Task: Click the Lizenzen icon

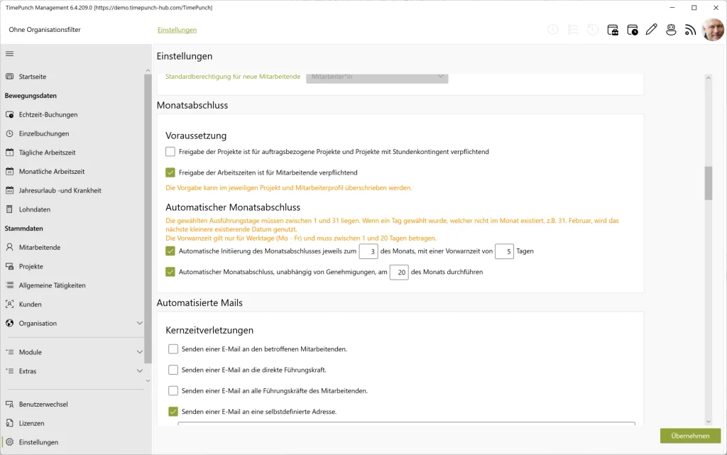Action: (9, 424)
